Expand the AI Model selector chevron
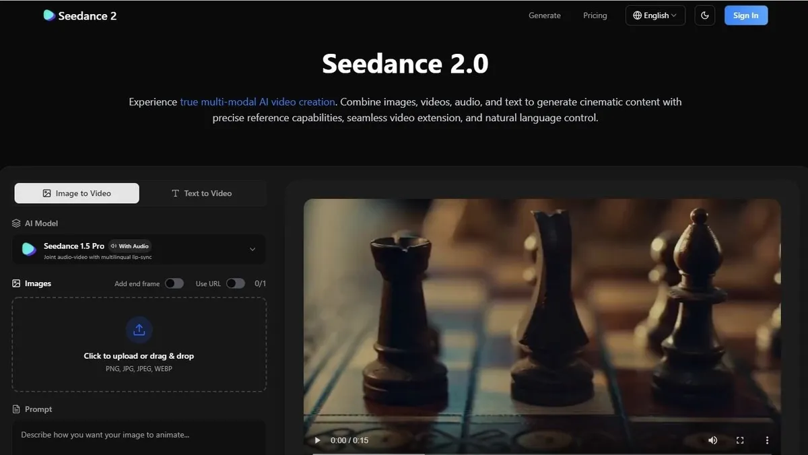This screenshot has width=808, height=455. (252, 249)
